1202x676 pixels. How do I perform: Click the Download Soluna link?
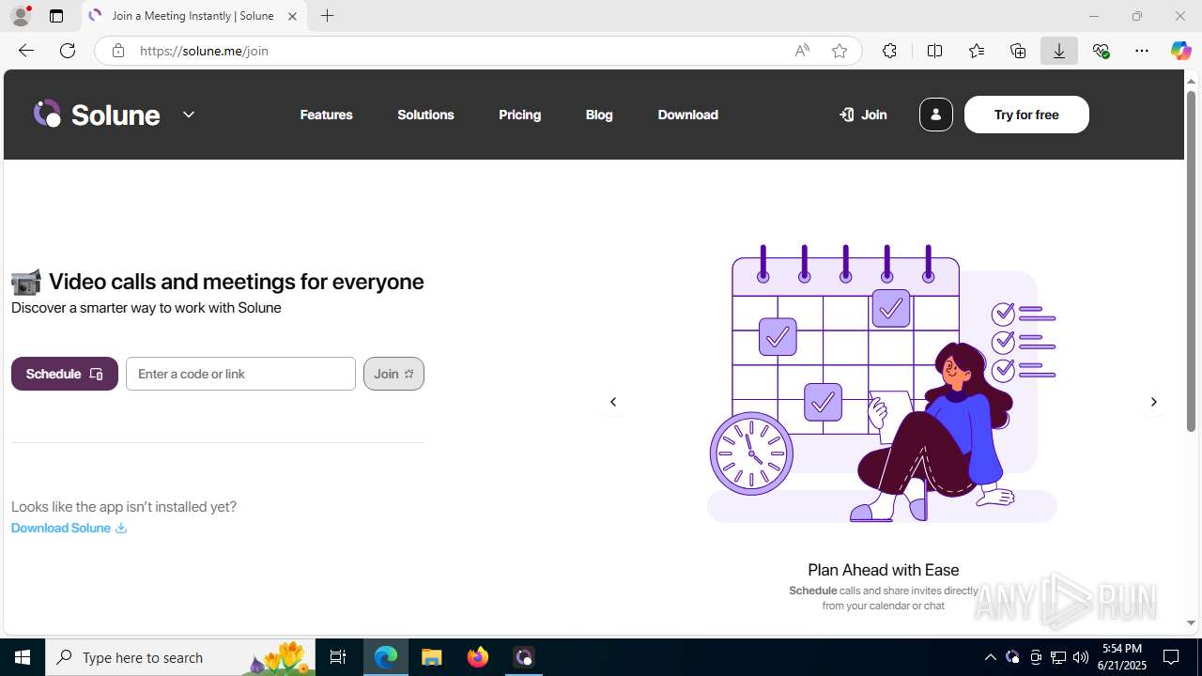pos(69,528)
